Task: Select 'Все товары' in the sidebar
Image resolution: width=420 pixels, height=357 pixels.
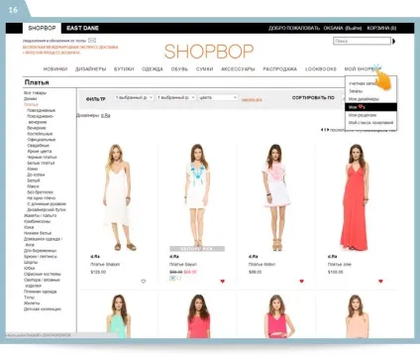Action: click(x=35, y=93)
